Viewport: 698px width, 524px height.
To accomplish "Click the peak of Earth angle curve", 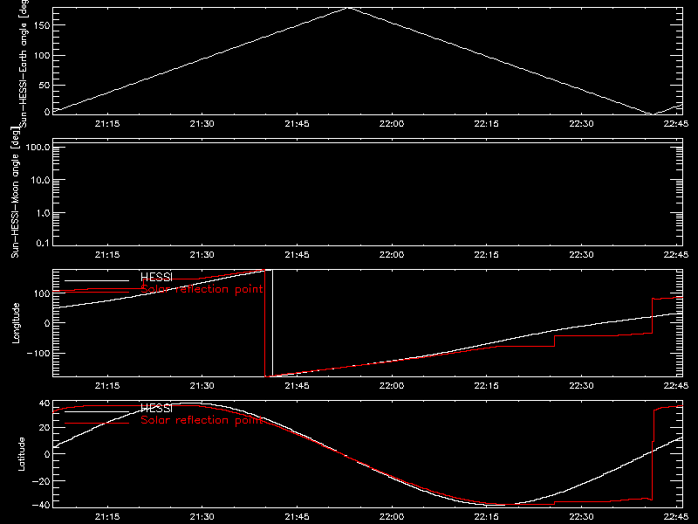I will pos(348,8).
